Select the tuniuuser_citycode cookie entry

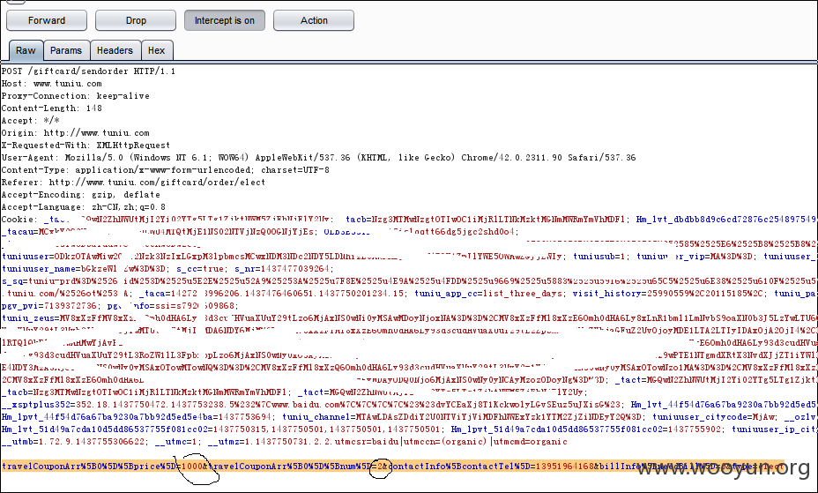click(x=714, y=417)
